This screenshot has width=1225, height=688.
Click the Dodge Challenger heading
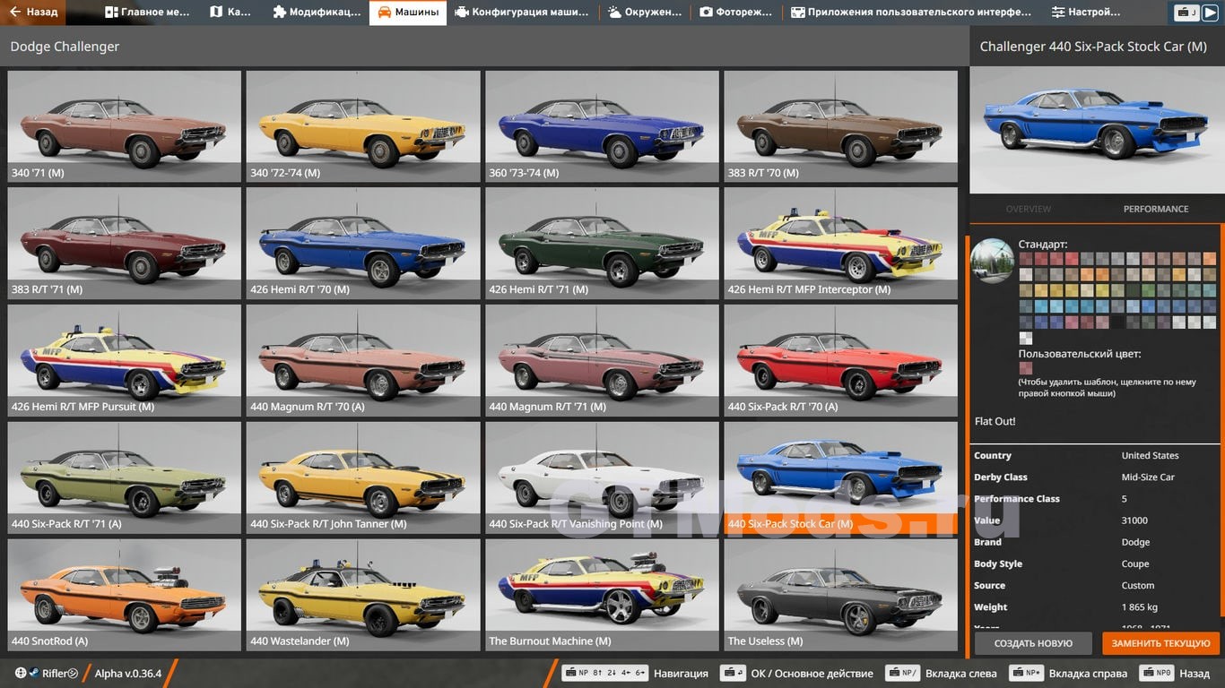[65, 47]
